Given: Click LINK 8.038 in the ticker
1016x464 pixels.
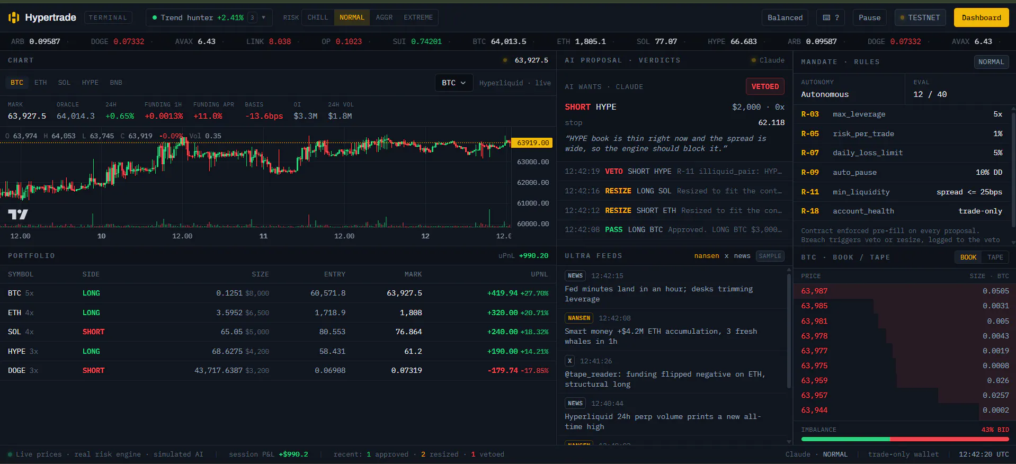Looking at the screenshot, I should (x=269, y=41).
